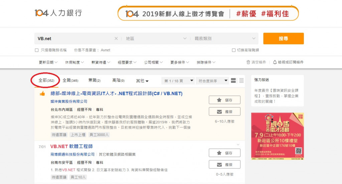Open the 新北市徵才活動 red ad banner
342x184 pixels.
pos(278,136)
